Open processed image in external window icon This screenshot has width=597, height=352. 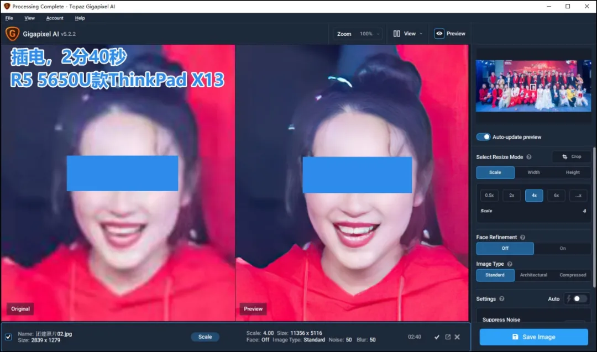coord(448,337)
